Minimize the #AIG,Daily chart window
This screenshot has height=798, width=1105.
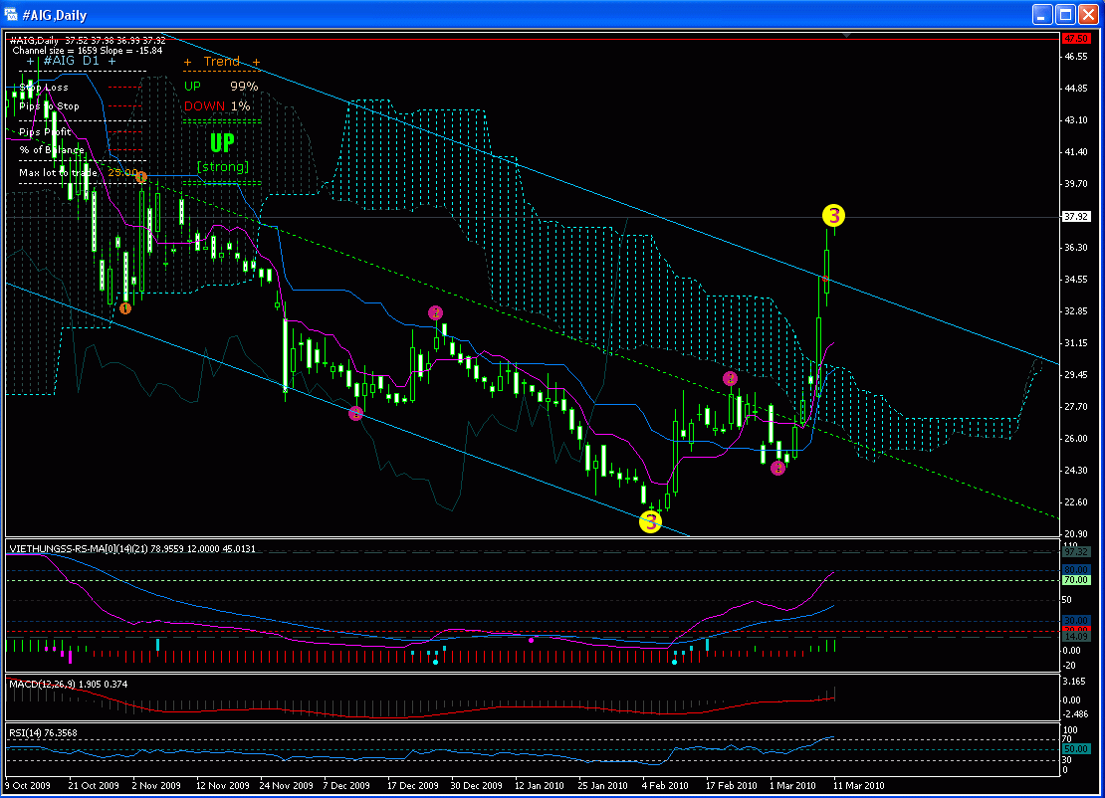[1042, 14]
